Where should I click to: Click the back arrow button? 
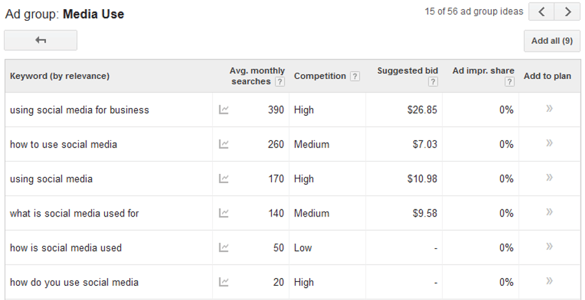click(x=40, y=40)
